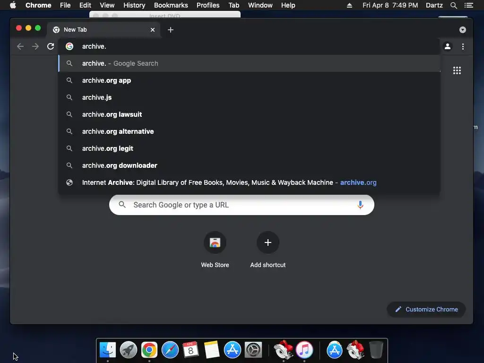Open Finder from the Dock
The height and width of the screenshot is (363, 484).
pos(108,350)
